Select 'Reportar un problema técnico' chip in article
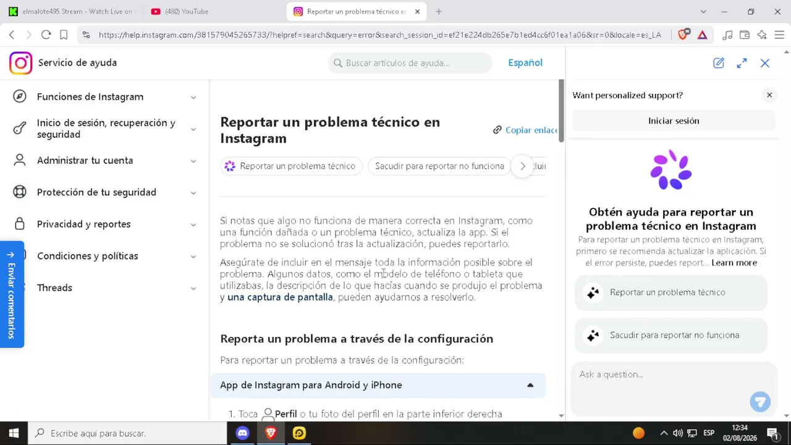Screen dimensions: 791x445 point(291,166)
